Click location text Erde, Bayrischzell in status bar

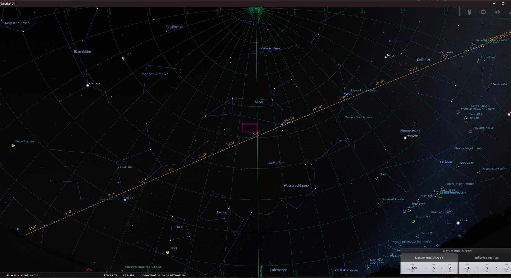click(23, 275)
